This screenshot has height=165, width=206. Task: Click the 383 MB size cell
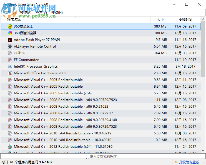(x=160, y=26)
